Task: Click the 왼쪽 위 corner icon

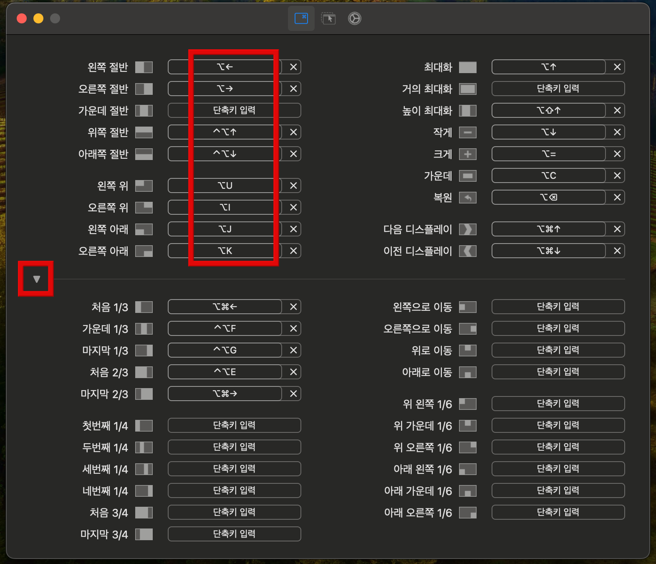Action: coord(144,186)
